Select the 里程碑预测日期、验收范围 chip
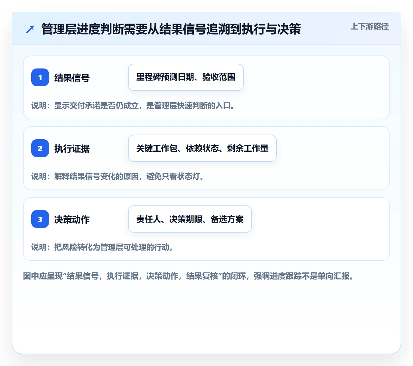413x366 pixels. click(x=186, y=77)
